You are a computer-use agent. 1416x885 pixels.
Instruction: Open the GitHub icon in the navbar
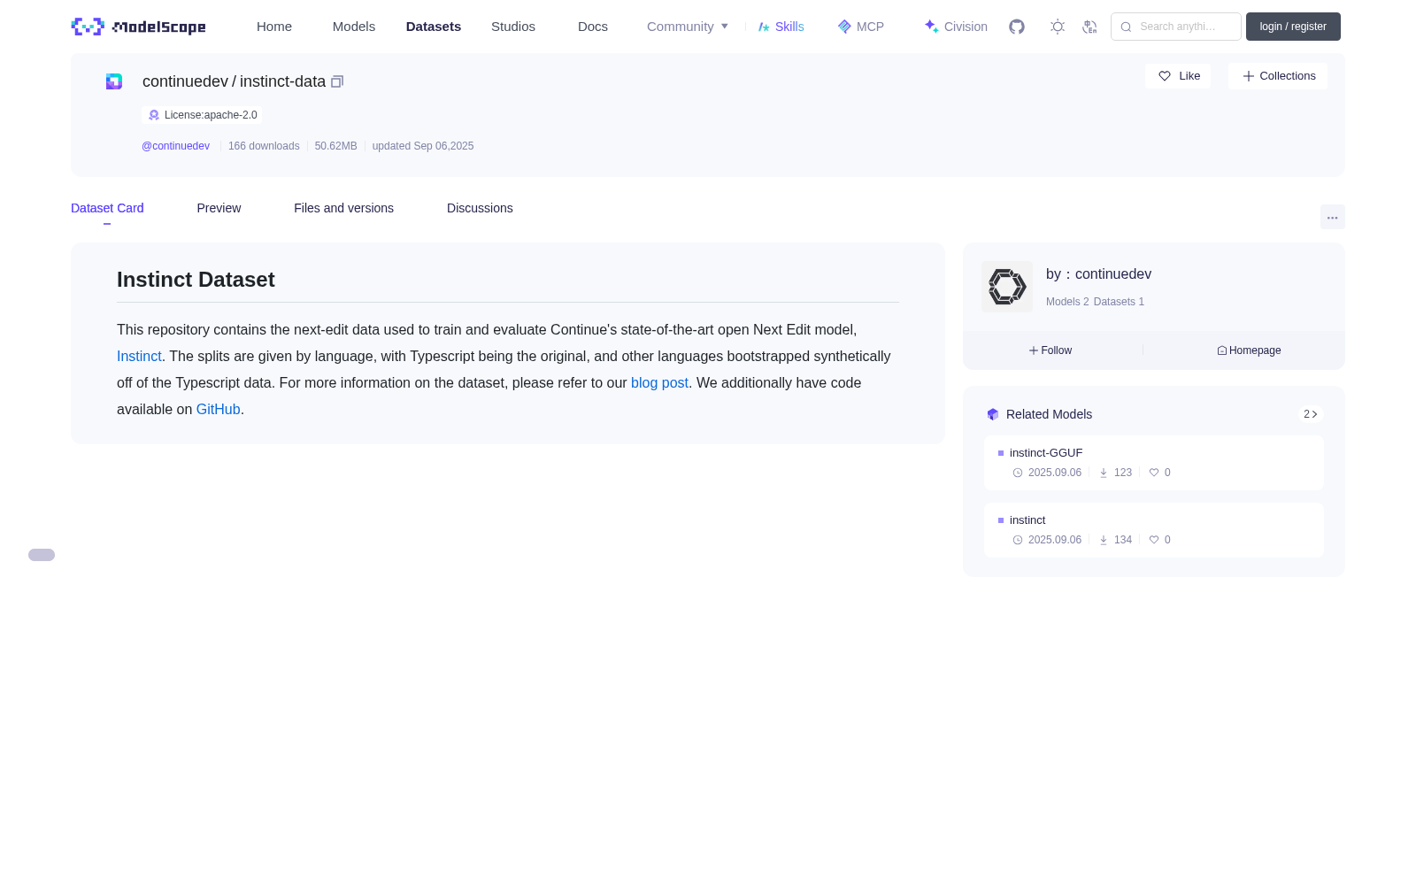click(x=1017, y=27)
